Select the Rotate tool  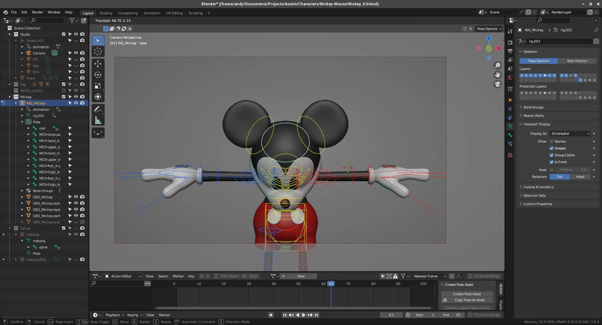click(98, 75)
